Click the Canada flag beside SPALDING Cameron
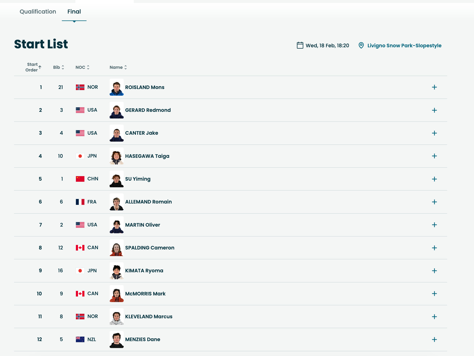The height and width of the screenshot is (356, 474). pyautogui.click(x=80, y=248)
